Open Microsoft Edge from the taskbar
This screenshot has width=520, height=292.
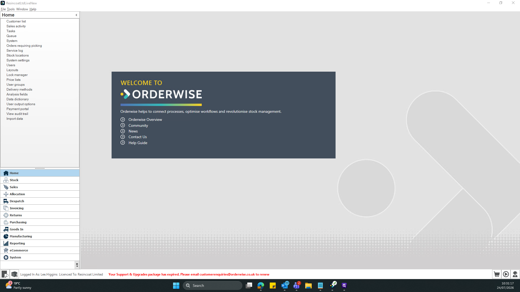(x=261, y=286)
